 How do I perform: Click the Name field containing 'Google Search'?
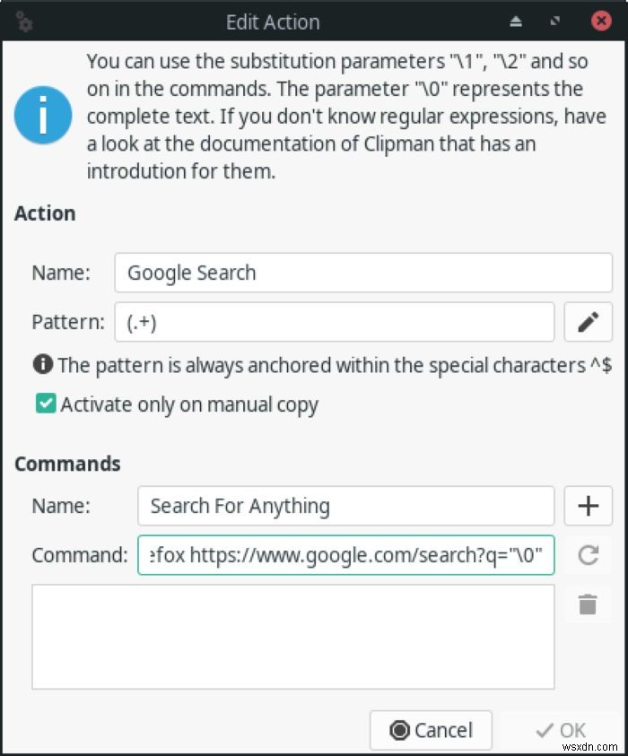click(362, 273)
